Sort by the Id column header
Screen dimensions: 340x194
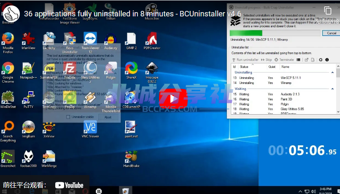pyautogui.click(x=235, y=67)
